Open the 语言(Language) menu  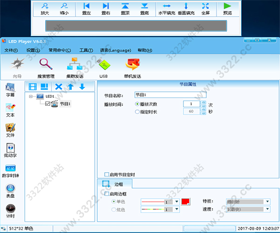tap(115, 50)
